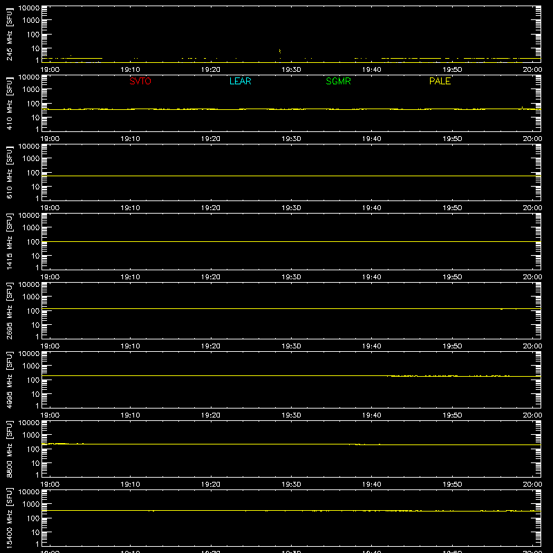The height and width of the screenshot is (553, 553).
Task: Click the 100 tick label on 8800 MHz axis
Action: click(x=33, y=449)
